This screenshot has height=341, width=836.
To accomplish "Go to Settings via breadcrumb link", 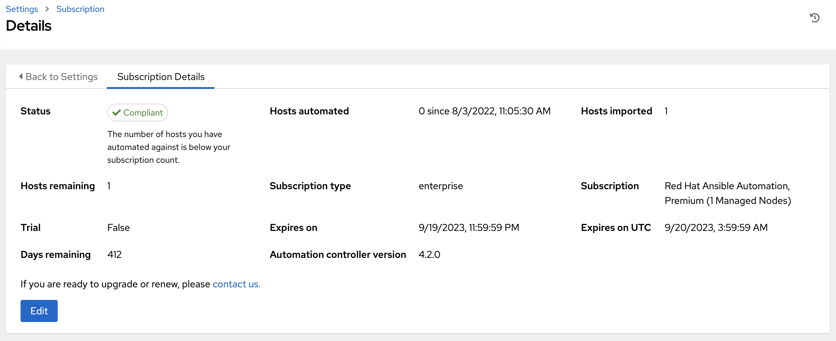I will (22, 9).
